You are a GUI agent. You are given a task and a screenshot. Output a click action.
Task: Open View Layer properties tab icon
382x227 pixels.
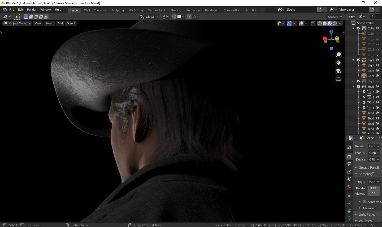point(349,172)
